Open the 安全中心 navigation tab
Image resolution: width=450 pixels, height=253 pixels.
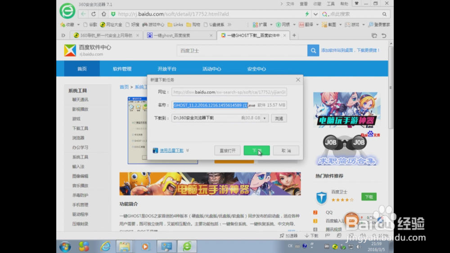tap(256, 69)
